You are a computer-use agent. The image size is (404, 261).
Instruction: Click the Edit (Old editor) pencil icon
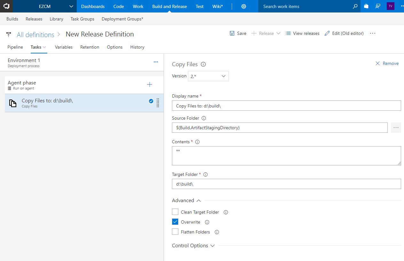coord(327,33)
